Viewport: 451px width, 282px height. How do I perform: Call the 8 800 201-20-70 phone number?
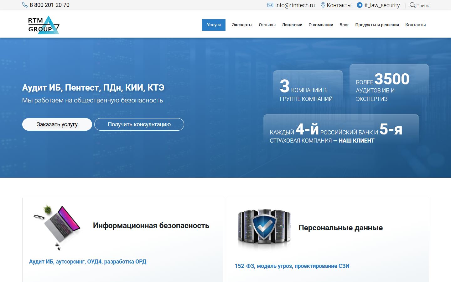(49, 5)
